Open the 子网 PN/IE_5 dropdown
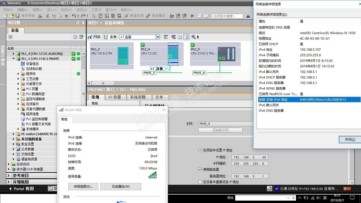Image resolution: width=361 pixels, height=203 pixels. (226, 124)
